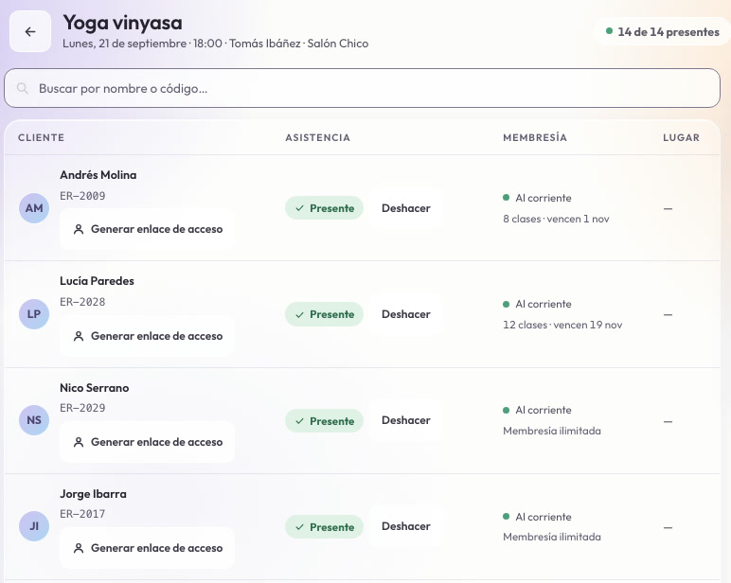
Task: Undo attendance for Jorge Ibarra
Action: pos(406,526)
